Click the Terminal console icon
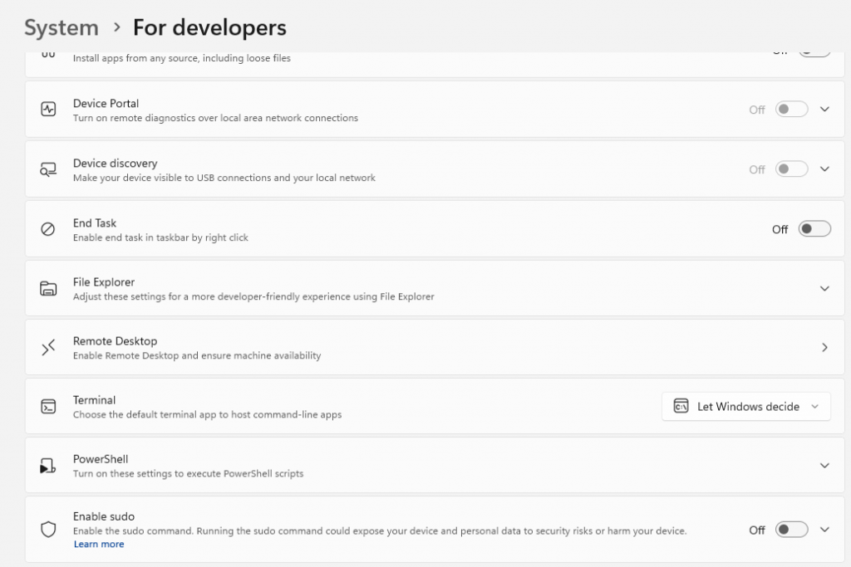The height and width of the screenshot is (567, 851). [x=48, y=407]
